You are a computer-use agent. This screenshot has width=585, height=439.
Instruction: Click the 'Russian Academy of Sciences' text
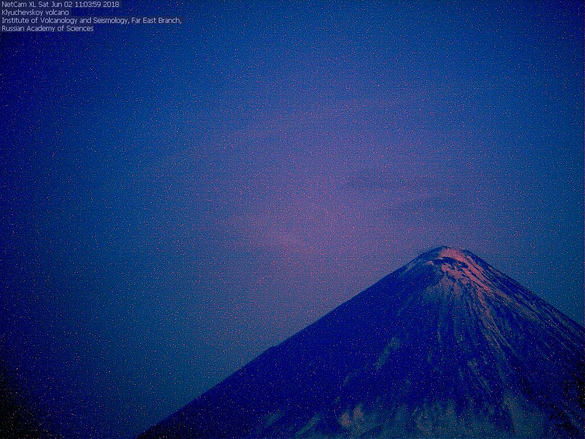47,29
